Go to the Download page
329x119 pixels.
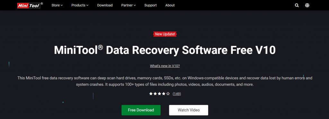click(x=105, y=5)
